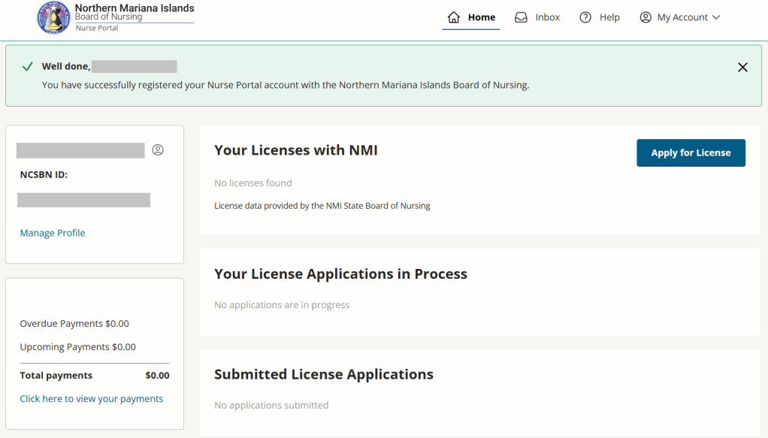Image resolution: width=768 pixels, height=438 pixels.
Task: Dismiss the registration success banner
Action: [742, 68]
